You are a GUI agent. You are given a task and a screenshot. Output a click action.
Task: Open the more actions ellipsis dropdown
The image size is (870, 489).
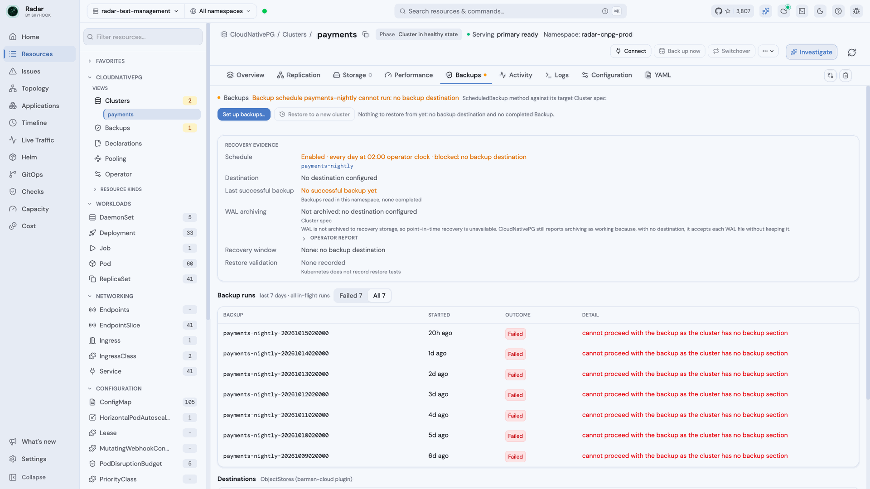(x=768, y=51)
